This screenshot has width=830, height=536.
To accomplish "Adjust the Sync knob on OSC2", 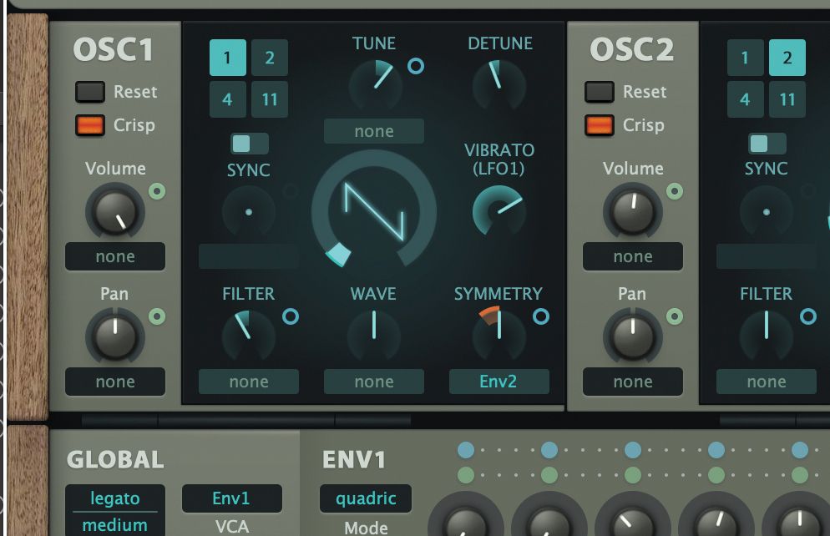I will tap(765, 213).
